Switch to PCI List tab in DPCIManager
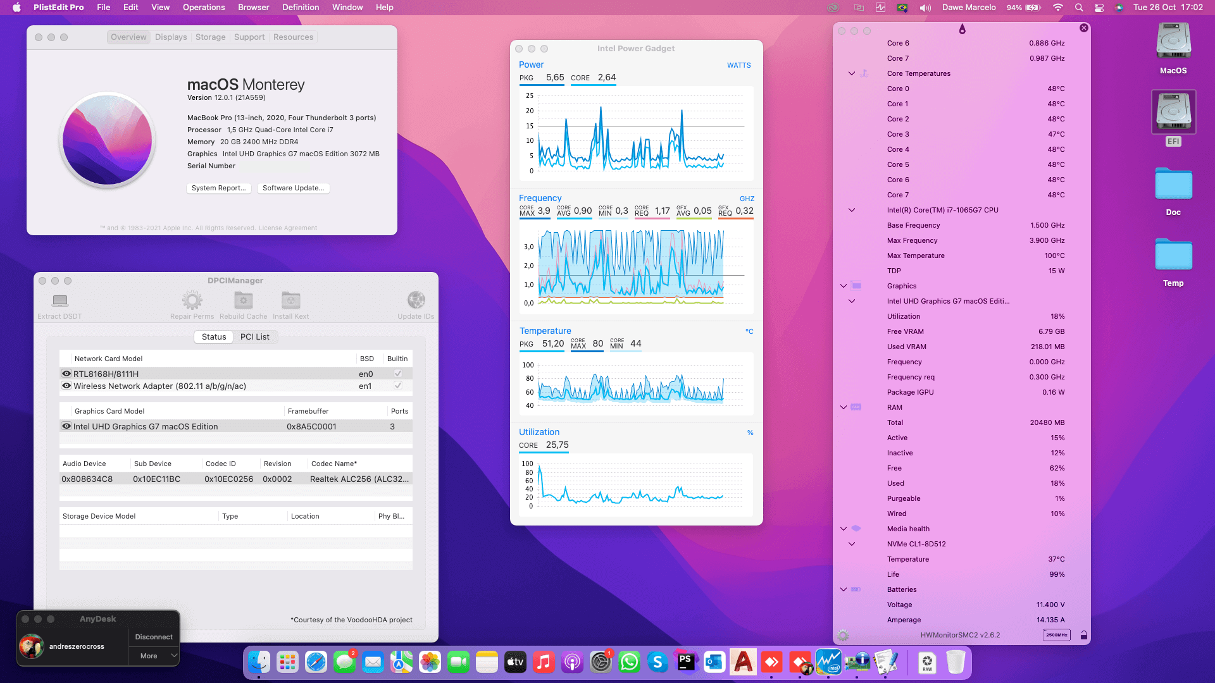This screenshot has width=1215, height=683. pyautogui.click(x=255, y=336)
